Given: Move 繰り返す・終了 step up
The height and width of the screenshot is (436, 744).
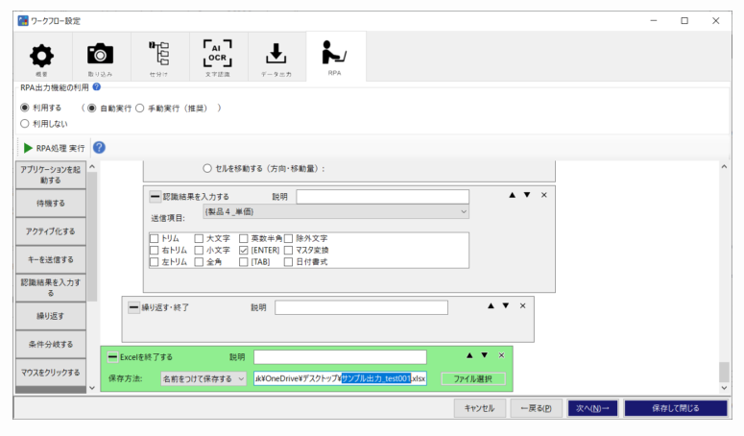Looking at the screenshot, I should tap(491, 306).
